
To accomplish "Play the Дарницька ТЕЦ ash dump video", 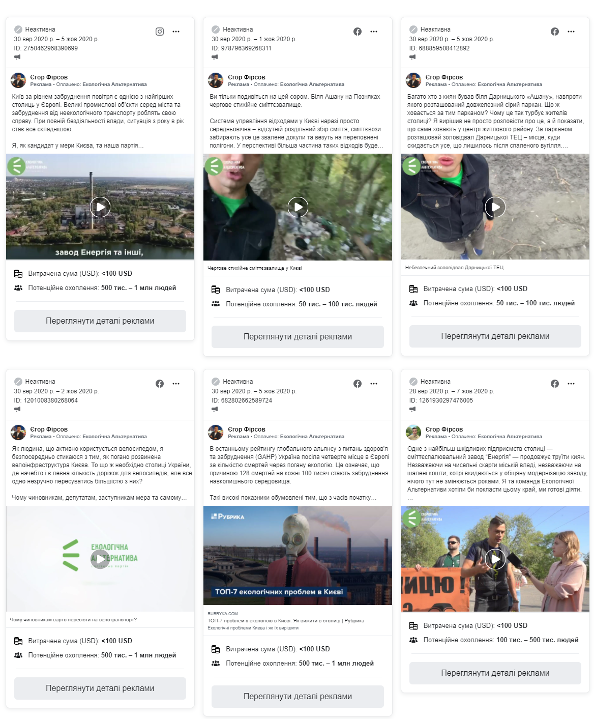I will pyautogui.click(x=495, y=207).
